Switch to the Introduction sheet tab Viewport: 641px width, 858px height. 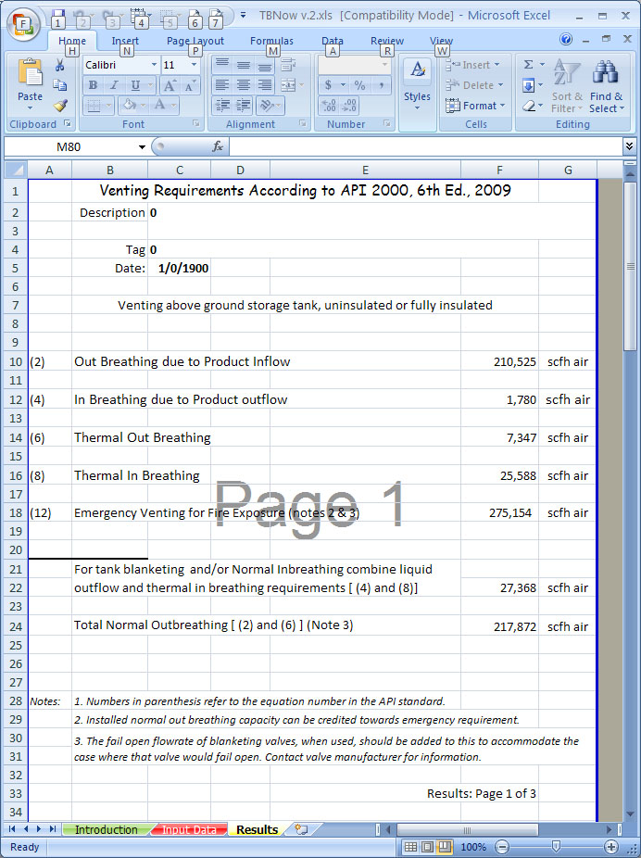[x=107, y=829]
